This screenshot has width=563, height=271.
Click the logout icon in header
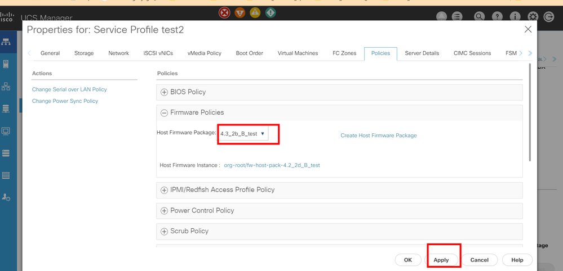coord(548,17)
